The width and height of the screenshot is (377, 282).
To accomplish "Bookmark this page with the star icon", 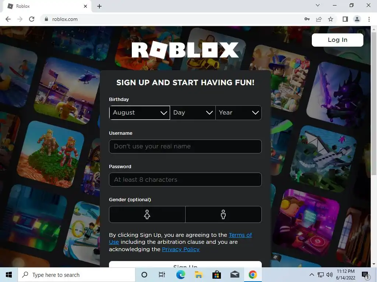I will (331, 19).
